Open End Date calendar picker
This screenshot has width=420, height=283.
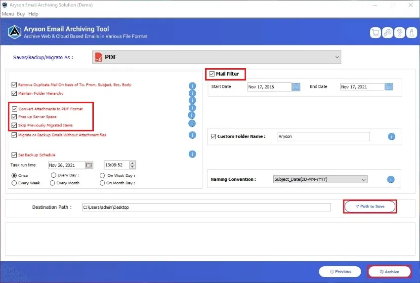pyautogui.click(x=389, y=86)
